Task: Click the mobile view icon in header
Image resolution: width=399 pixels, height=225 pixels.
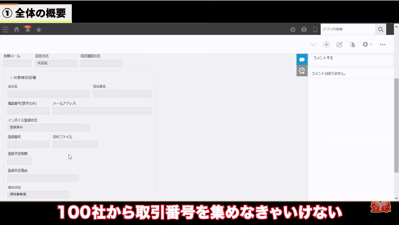Action: click(x=315, y=30)
